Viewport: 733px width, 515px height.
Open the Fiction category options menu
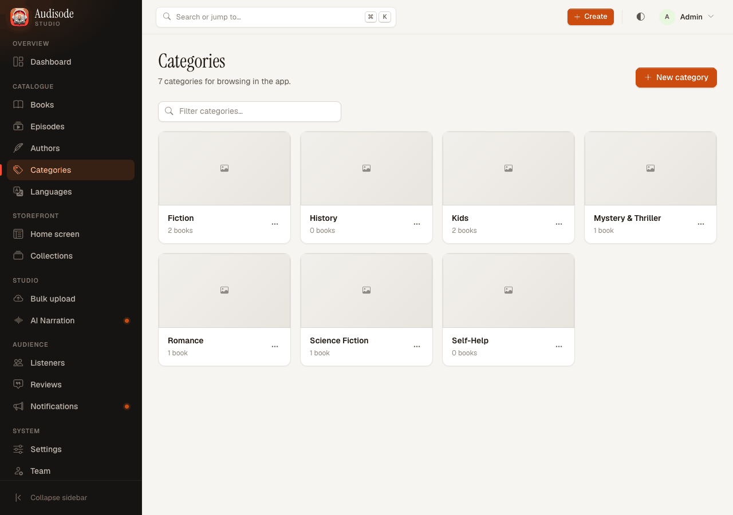275,224
